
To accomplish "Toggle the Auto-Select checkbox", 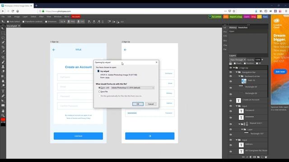I will coord(8,22).
